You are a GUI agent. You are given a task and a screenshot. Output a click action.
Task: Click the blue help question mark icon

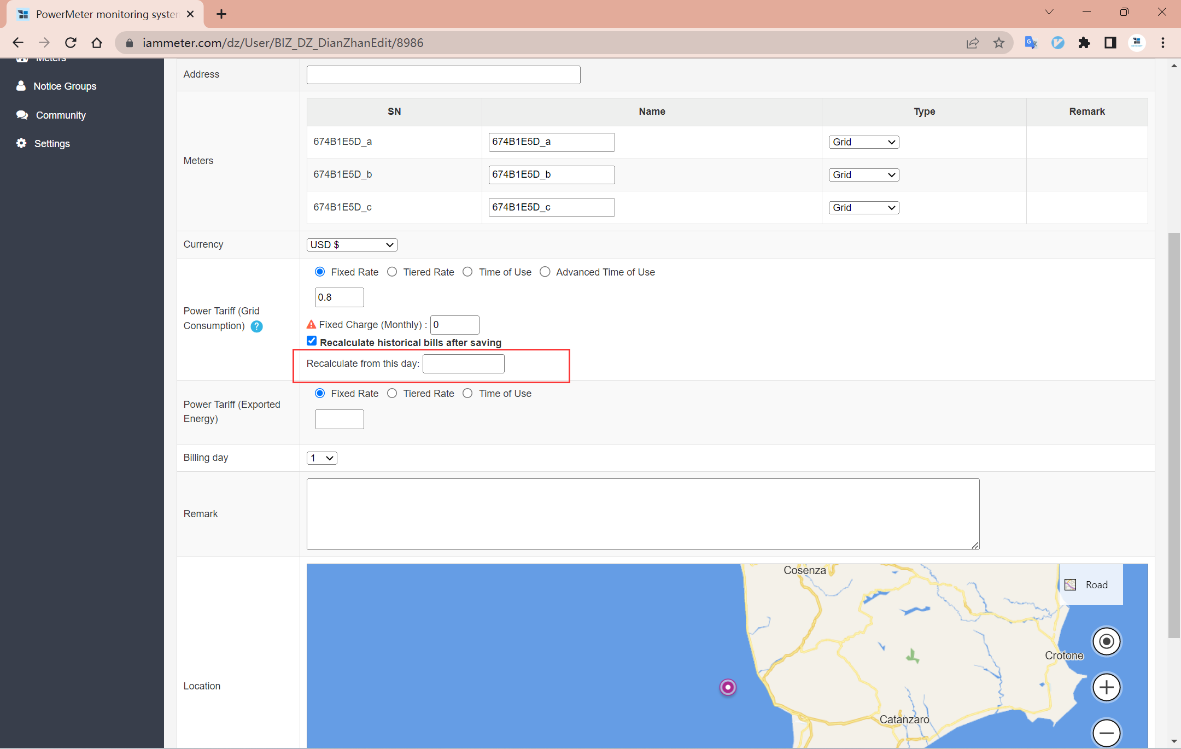[256, 326]
